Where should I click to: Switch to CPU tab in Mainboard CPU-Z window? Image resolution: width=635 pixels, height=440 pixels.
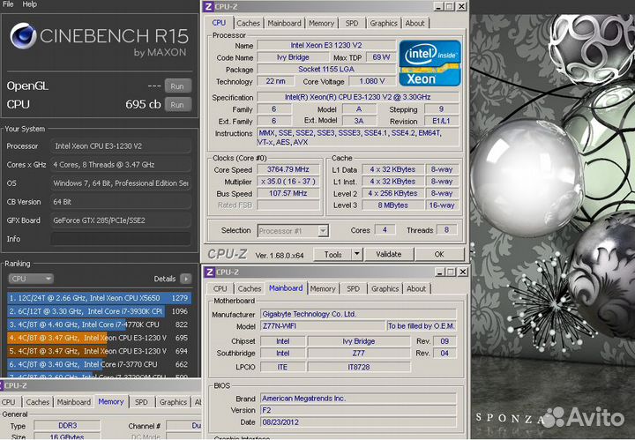220,288
